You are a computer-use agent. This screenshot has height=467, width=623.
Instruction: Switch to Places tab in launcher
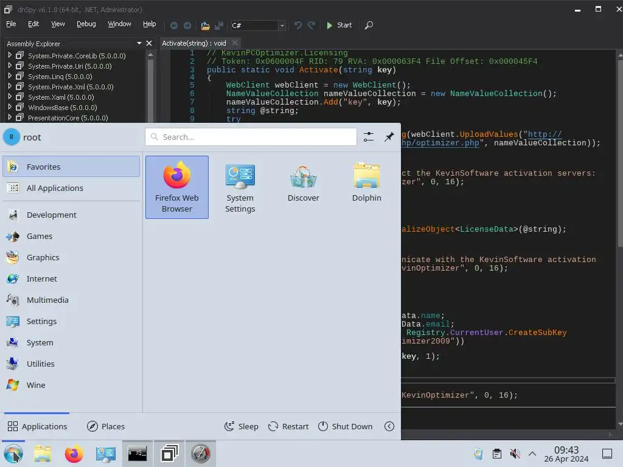(x=106, y=426)
